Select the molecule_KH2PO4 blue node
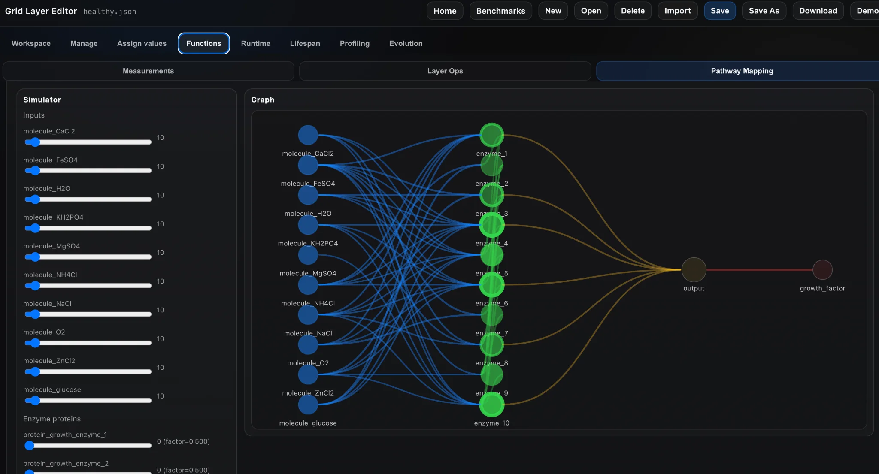This screenshot has height=474, width=879. pyautogui.click(x=308, y=225)
